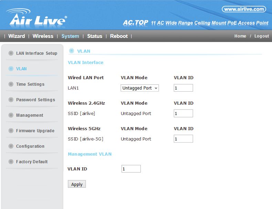This screenshot has height=209, width=272.
Task: Click the bullet icon beside Factory Default
Action: [x=11, y=161]
